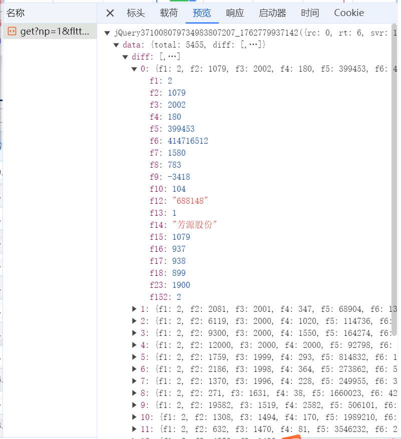The width and height of the screenshot is (401, 439).
Task: Expand array item 11
Action: pyautogui.click(x=134, y=429)
